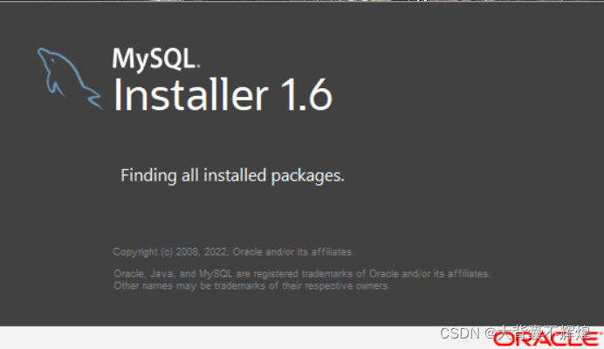
Task: Click the word "packages." in status message
Action: click(x=307, y=176)
